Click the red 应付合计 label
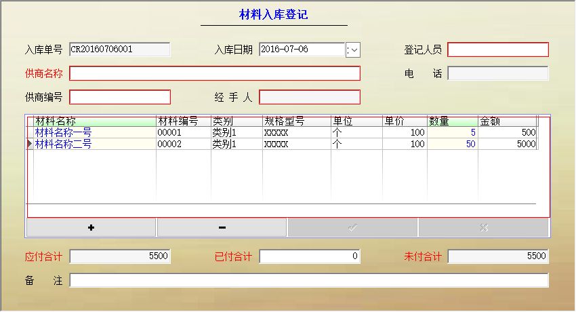 44,256
